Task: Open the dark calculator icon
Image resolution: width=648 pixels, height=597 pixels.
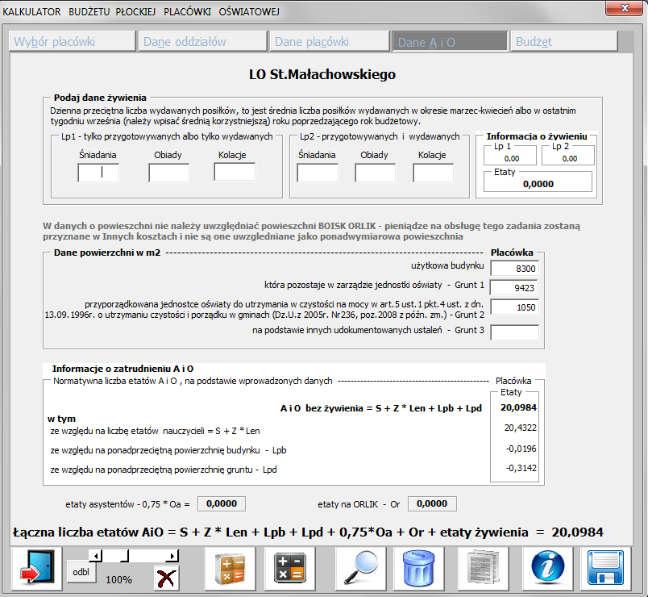Action: click(x=289, y=569)
